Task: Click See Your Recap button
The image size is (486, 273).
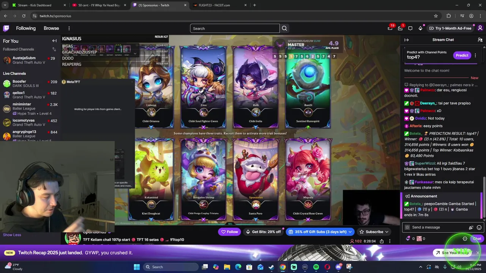Action: pos(452,253)
